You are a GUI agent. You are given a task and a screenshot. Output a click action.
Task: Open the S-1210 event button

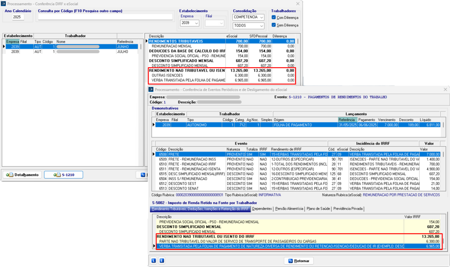pyautogui.click(x=64, y=175)
